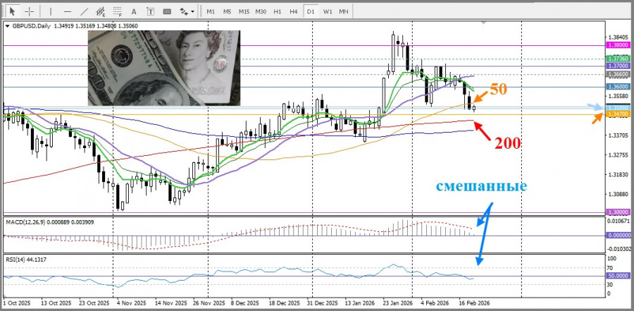Select the equidistant channel tool
Image resolution: width=634 pixels, height=311 pixels.
102,11
